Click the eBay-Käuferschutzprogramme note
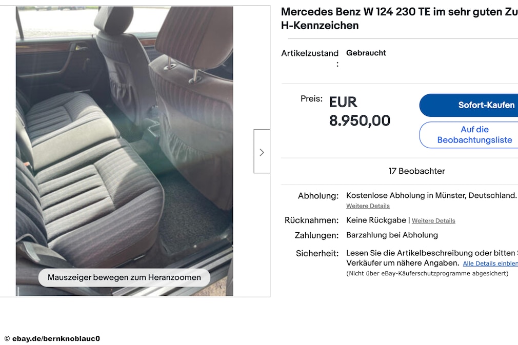Screen dimensions: 518x345 (427, 273)
